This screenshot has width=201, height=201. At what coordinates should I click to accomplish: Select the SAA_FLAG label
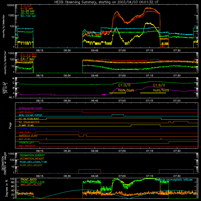[25, 132]
